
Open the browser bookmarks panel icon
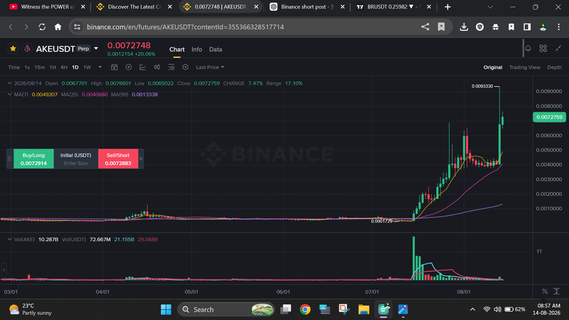point(511,27)
